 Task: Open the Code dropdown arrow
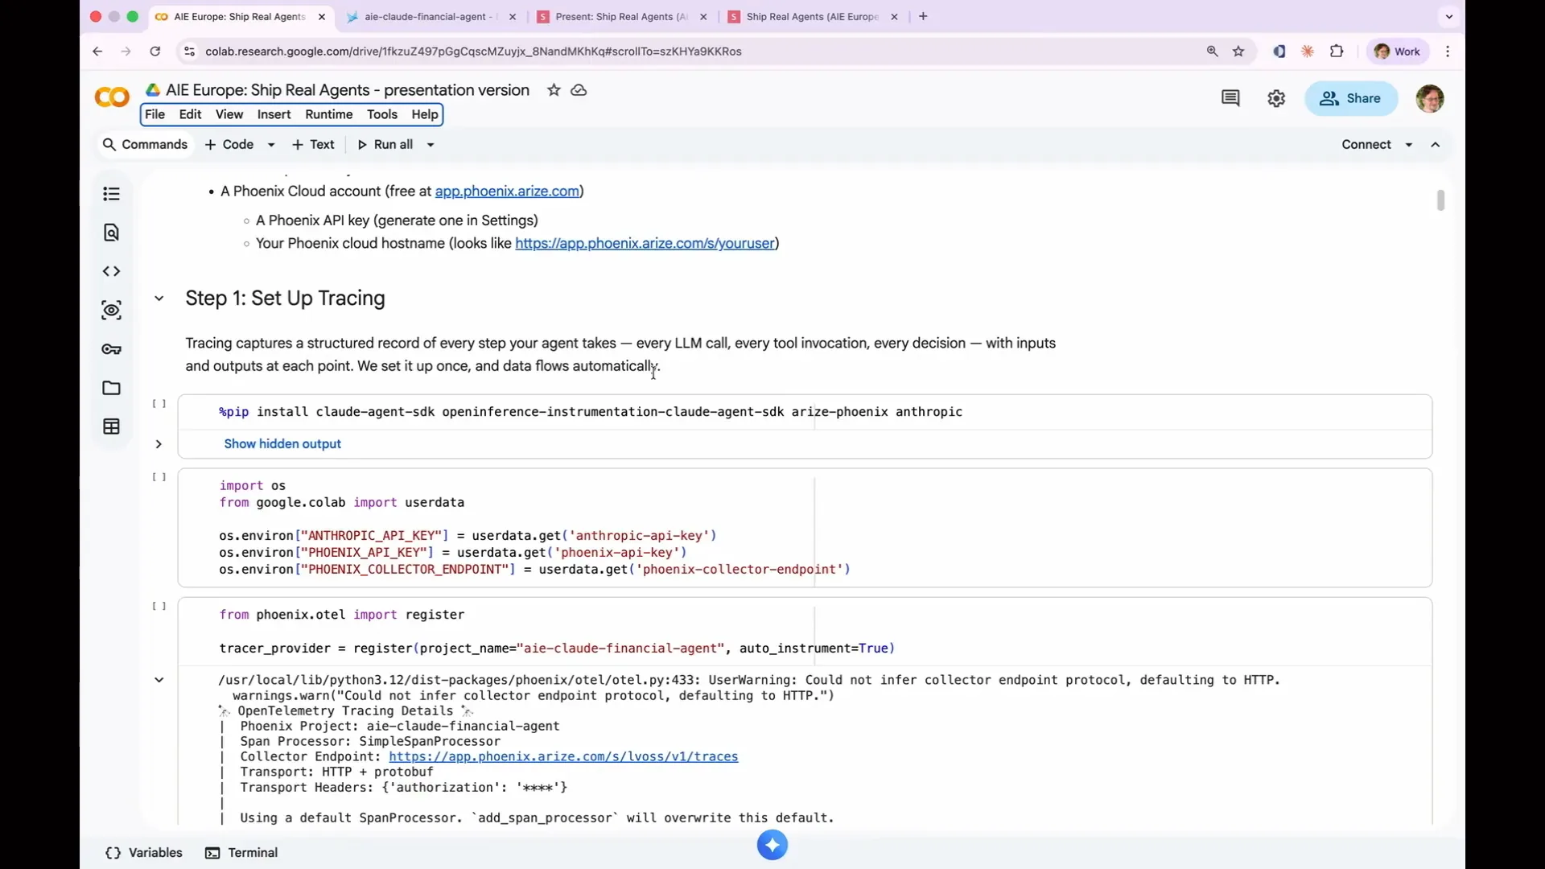[271, 145]
